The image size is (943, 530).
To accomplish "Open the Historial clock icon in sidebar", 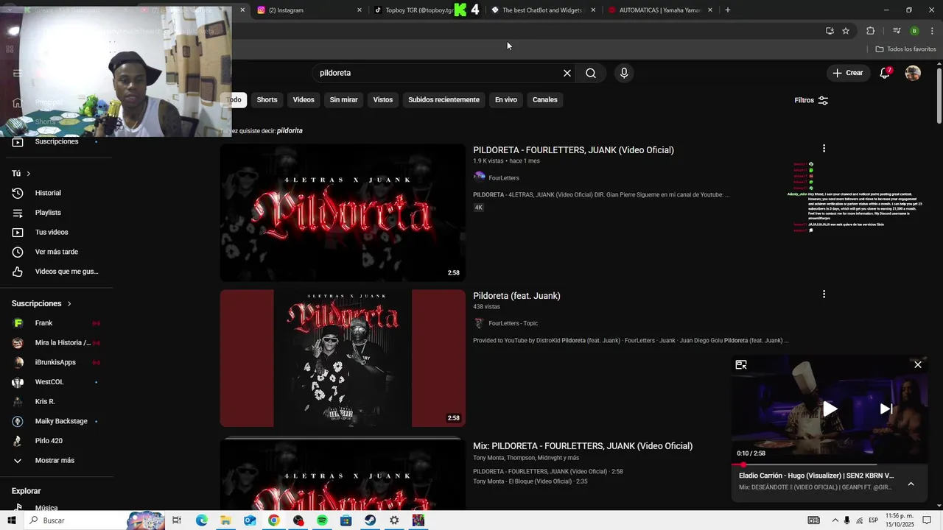I will coord(18,193).
